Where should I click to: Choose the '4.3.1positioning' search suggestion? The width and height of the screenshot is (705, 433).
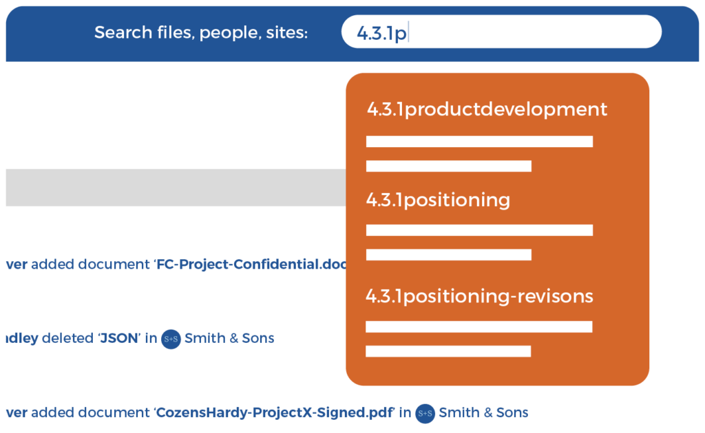(438, 200)
